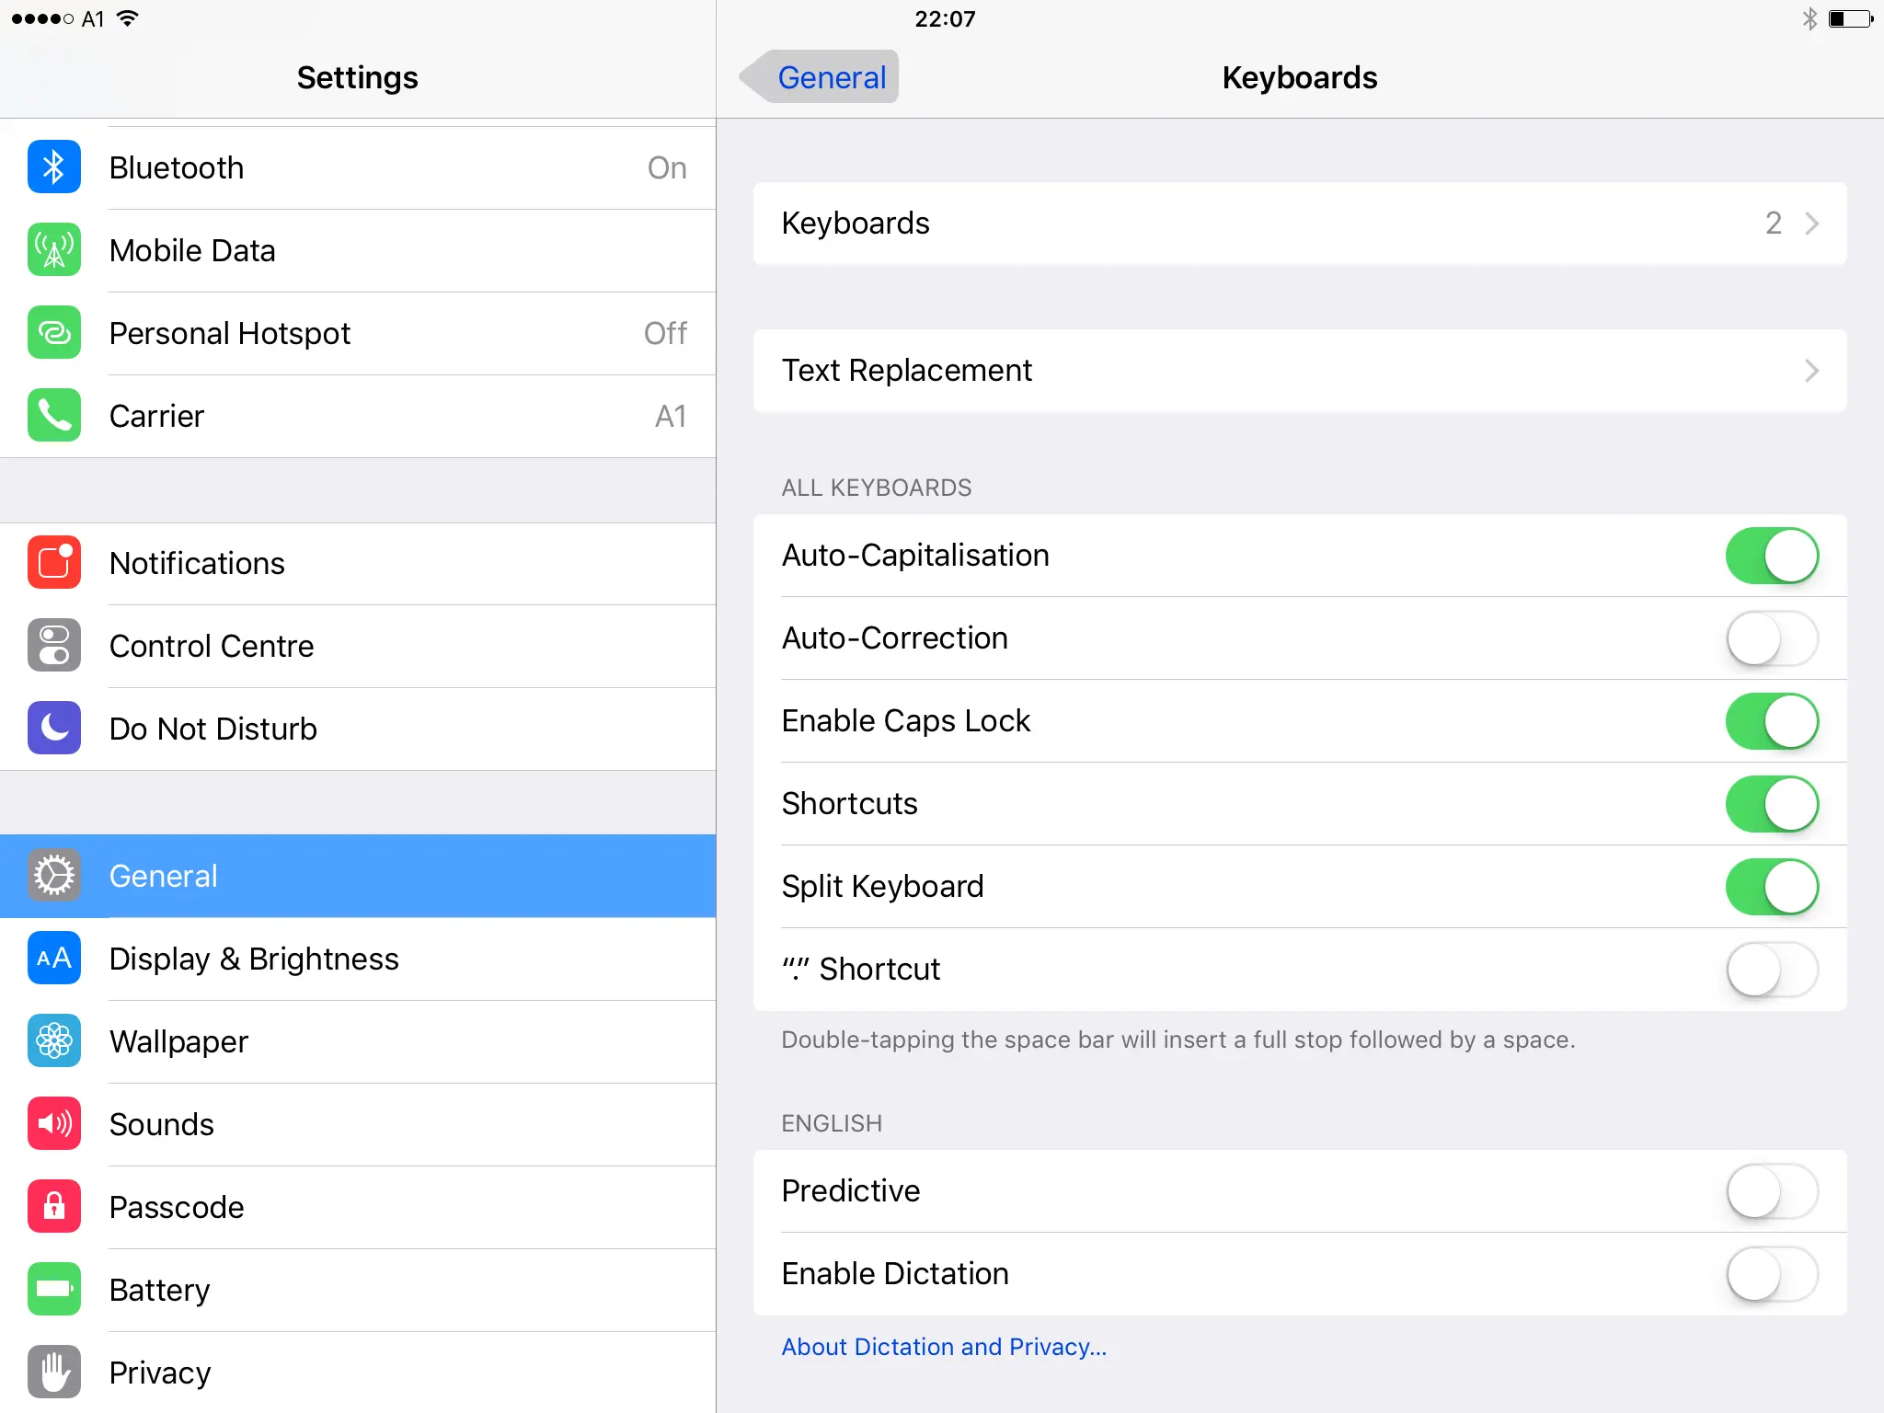Viewport: 1884px width, 1413px height.
Task: Select Sounds in the settings sidebar
Action: pos(162,1124)
